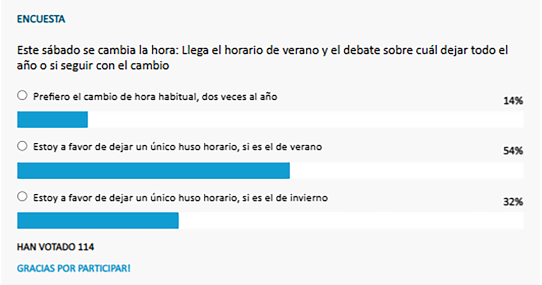Click the option label ending 'el de invierno'
The image size is (542, 285).
[180, 197]
